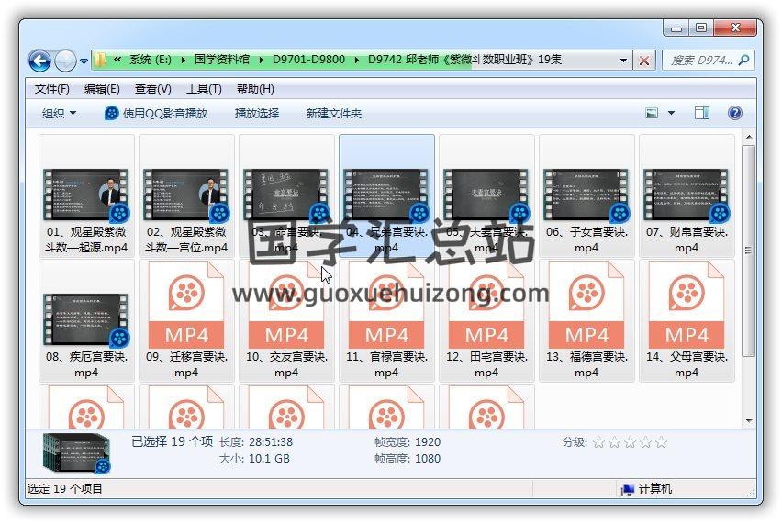Expand the arrow after 国学资料馆 breadcrumb
Viewport: 782px width, 524px height.
[x=262, y=60]
